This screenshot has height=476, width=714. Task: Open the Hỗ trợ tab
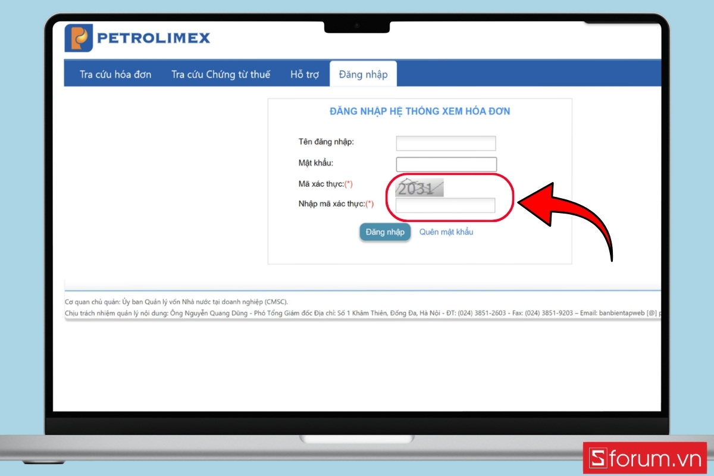click(x=305, y=74)
